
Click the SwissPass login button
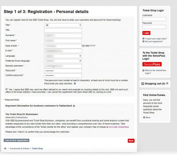click(x=152, y=64)
